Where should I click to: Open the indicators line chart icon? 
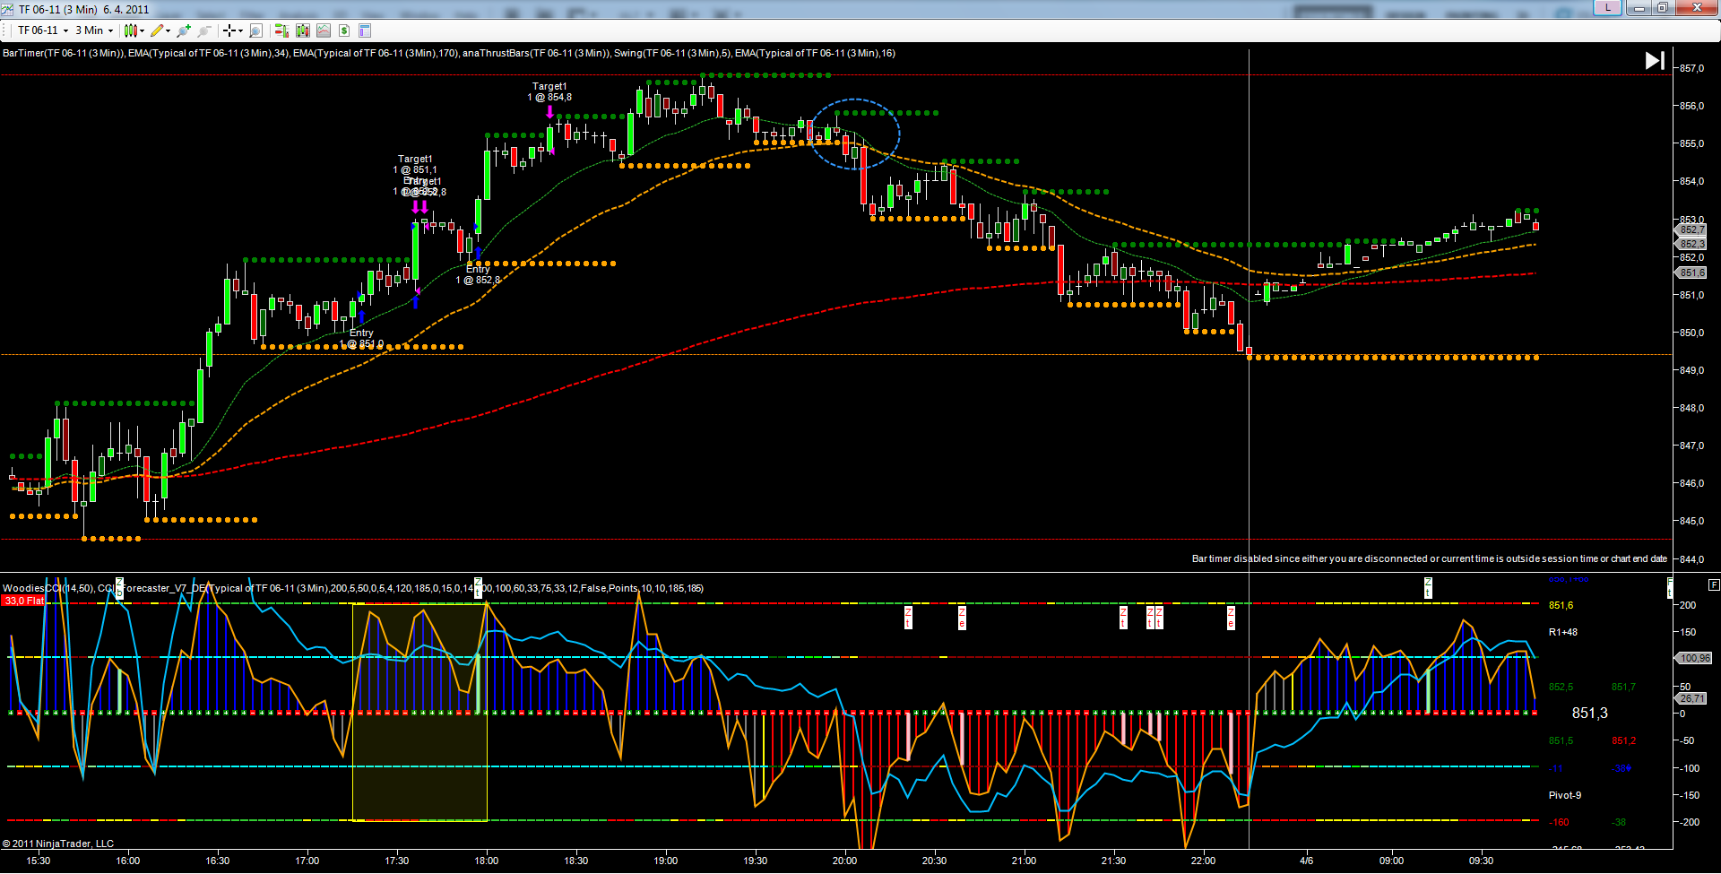[324, 30]
